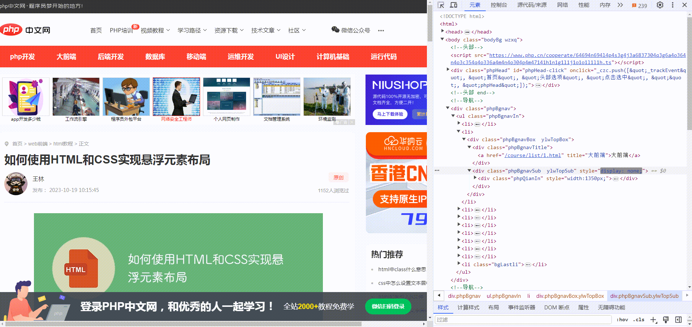
Task: Switch to the 源代码/来源 tab
Action: point(532,5)
